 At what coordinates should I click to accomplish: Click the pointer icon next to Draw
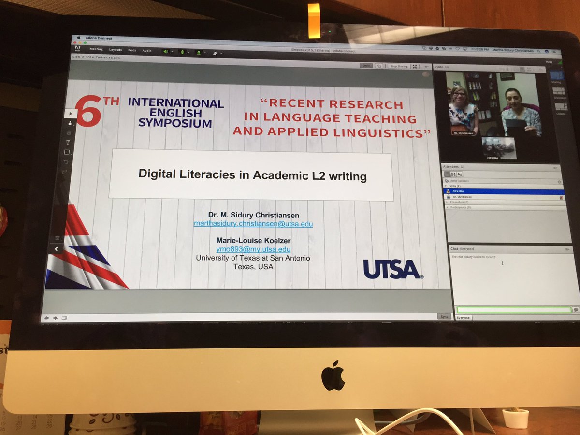(379, 66)
